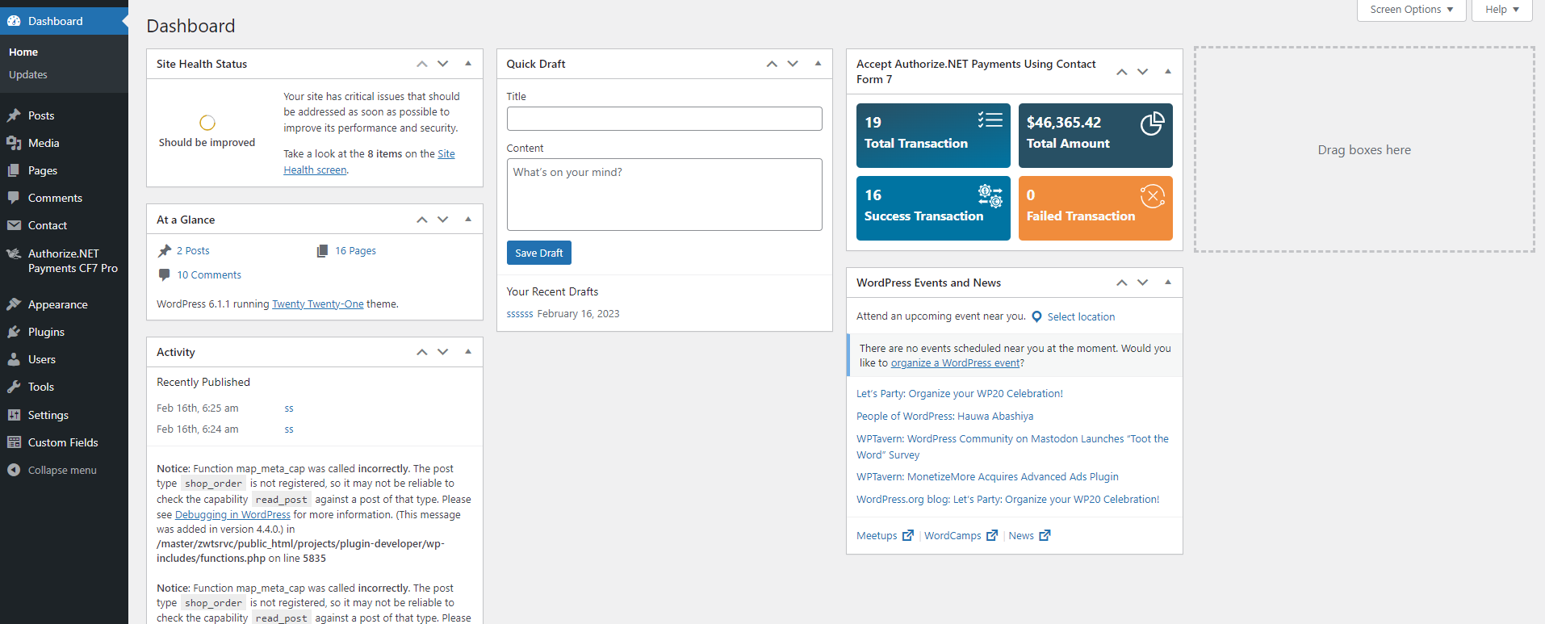The width and height of the screenshot is (1545, 624).
Task: Collapse the Site Health Status panel
Action: click(x=468, y=64)
